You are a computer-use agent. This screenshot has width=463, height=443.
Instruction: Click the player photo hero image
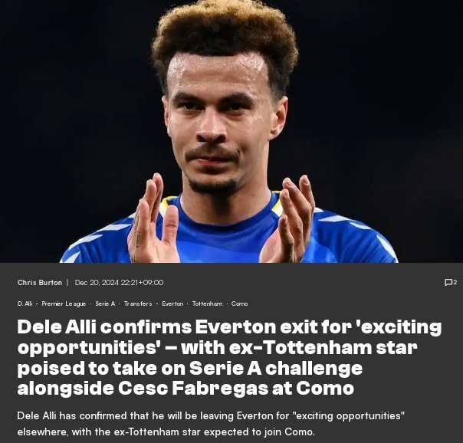pyautogui.click(x=231, y=131)
